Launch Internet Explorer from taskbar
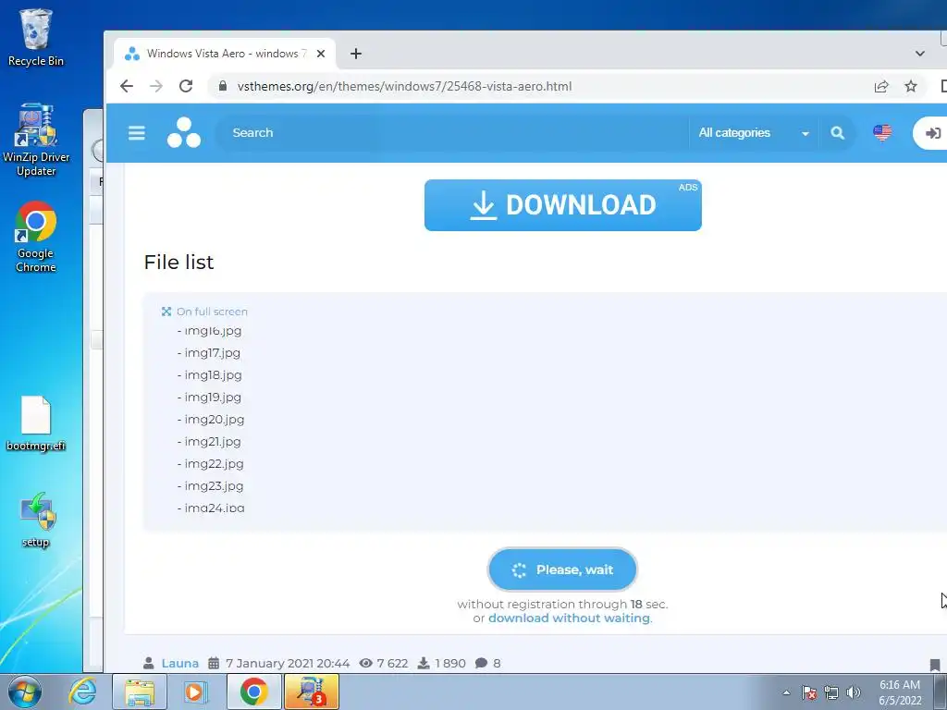The height and width of the screenshot is (710, 947). pos(82,692)
